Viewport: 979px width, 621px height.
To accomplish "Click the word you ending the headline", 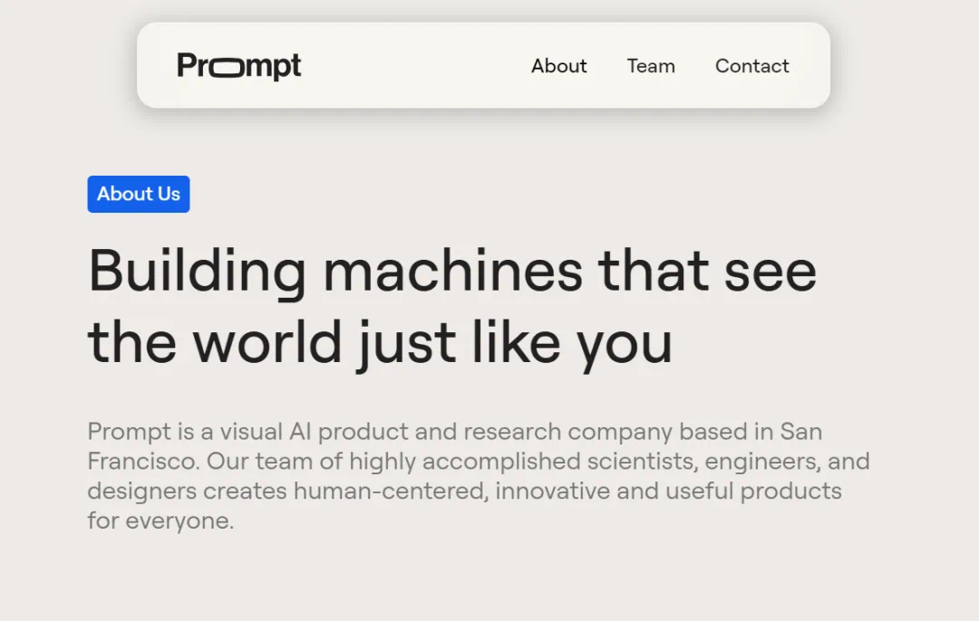I will tap(625, 344).
